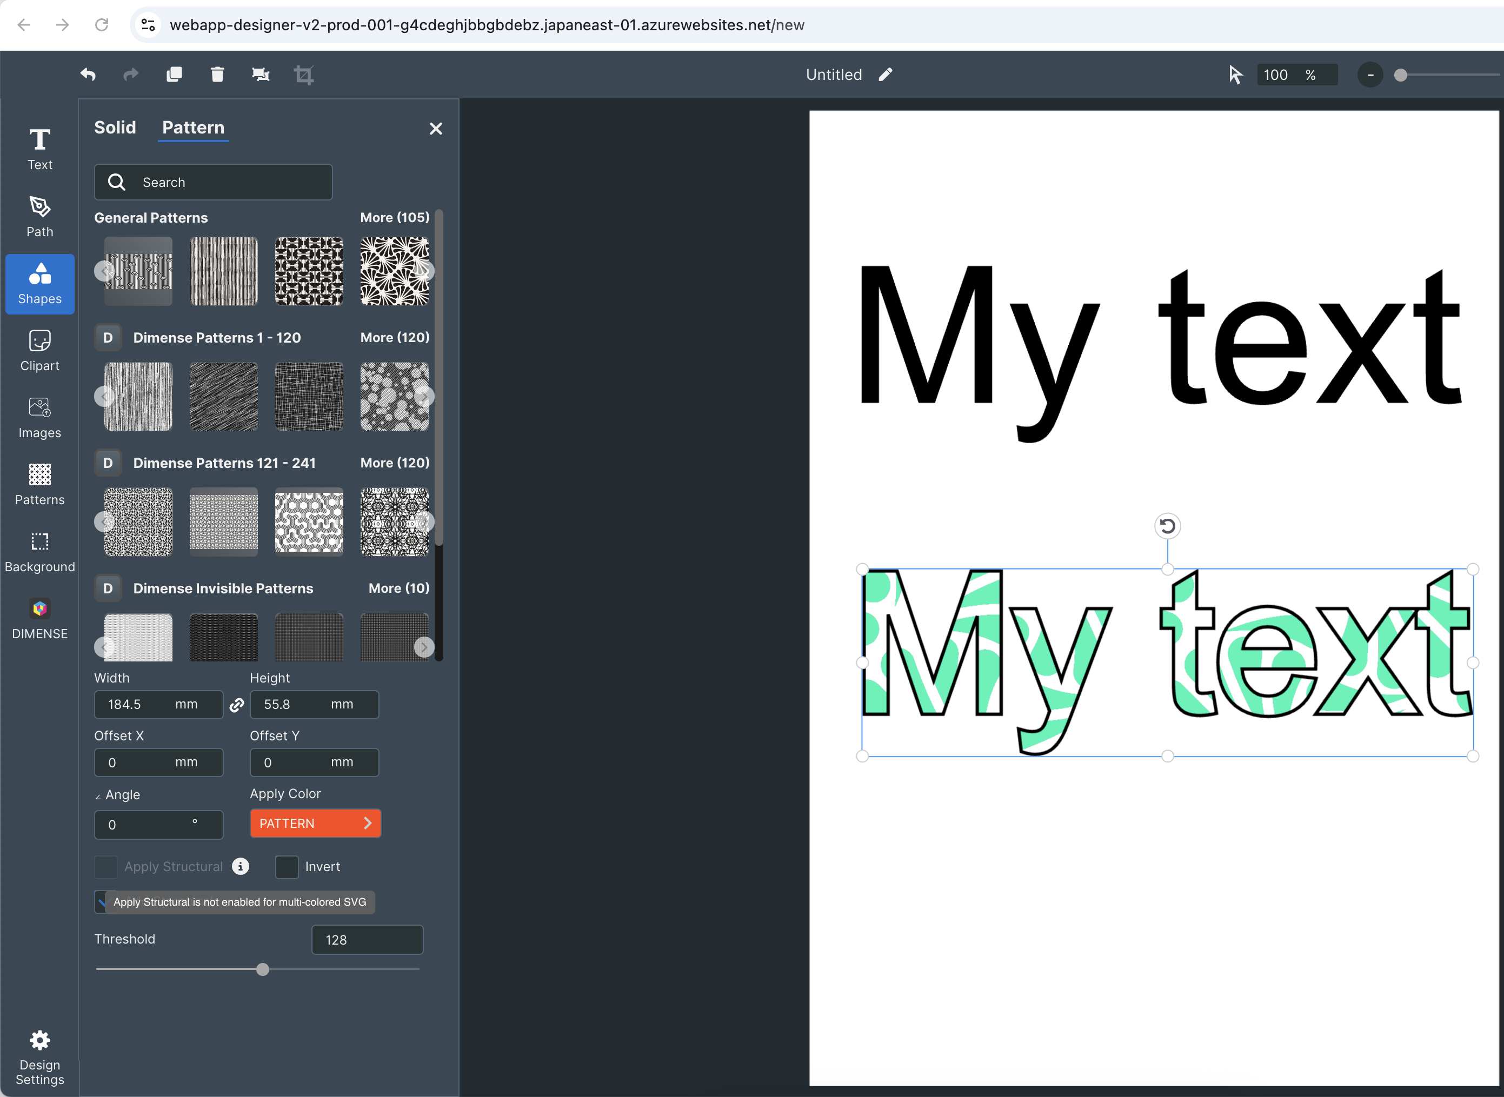Open the Text tool
Viewport: 1504px width, 1097px height.
(40, 149)
